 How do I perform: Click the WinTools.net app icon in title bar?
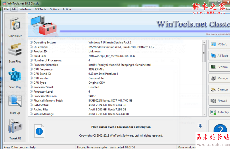4,3
